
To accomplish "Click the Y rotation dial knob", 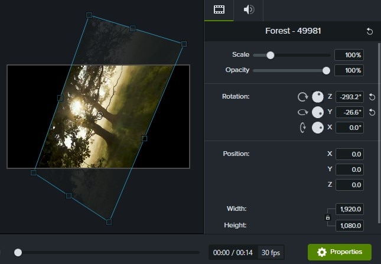I will (318, 112).
